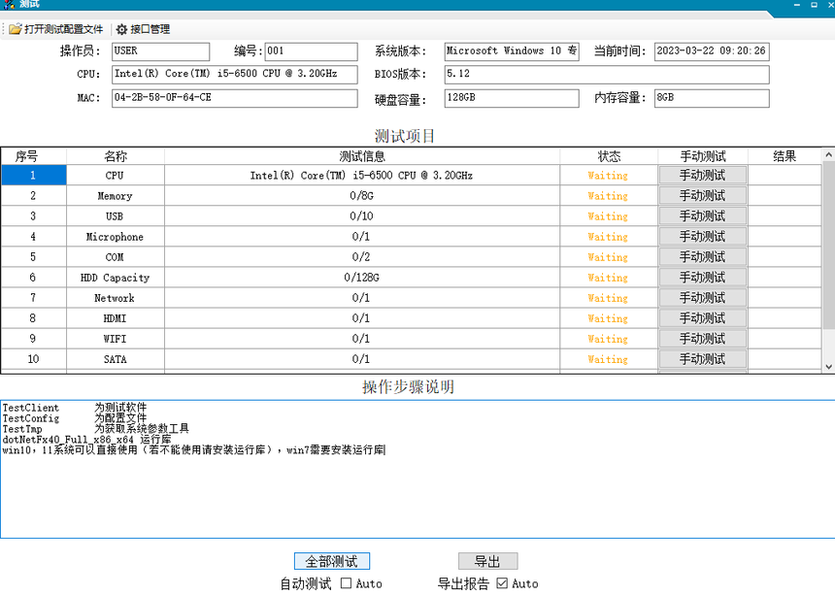Click the 编号 input field
835x595 pixels.
click(311, 51)
